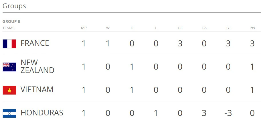Click France's points value

click(x=252, y=44)
